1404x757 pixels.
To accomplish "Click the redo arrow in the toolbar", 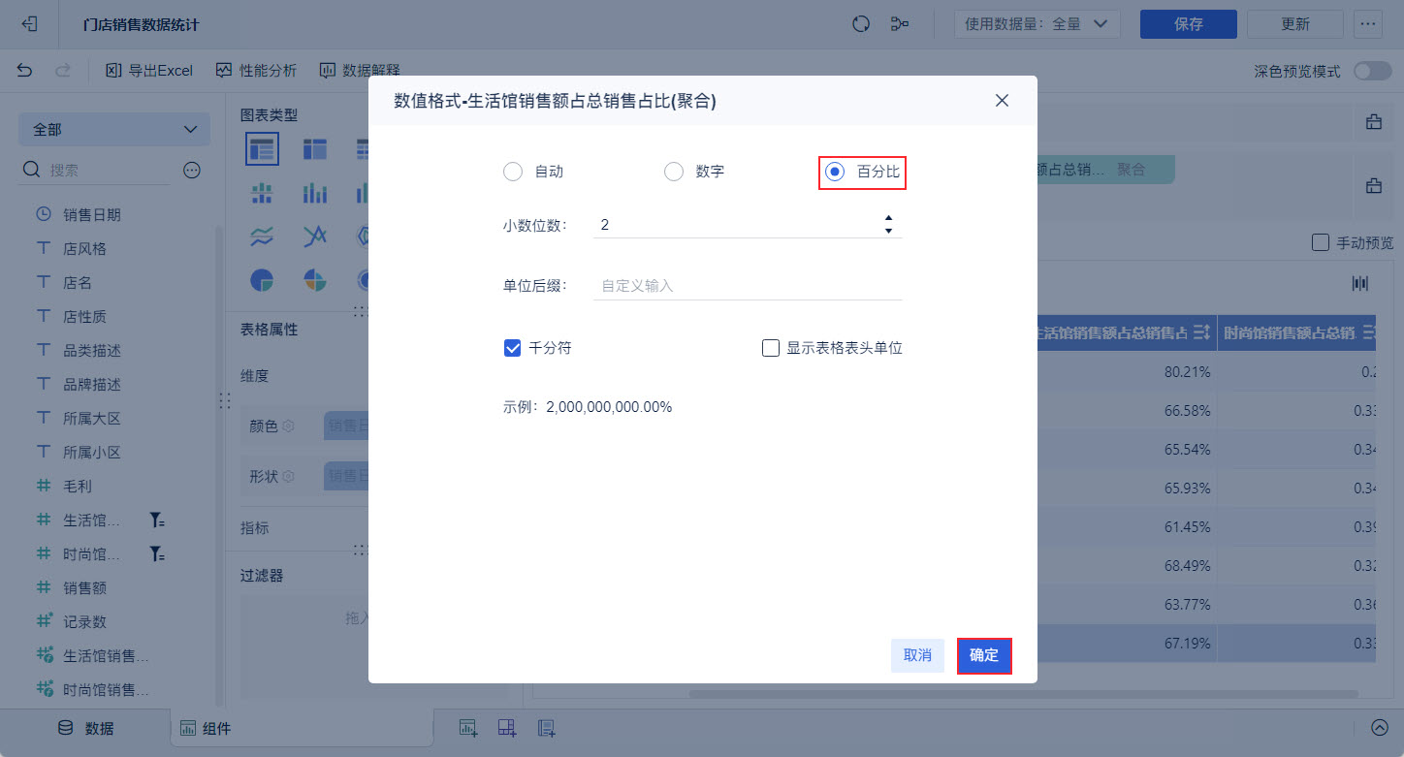I will point(63,70).
